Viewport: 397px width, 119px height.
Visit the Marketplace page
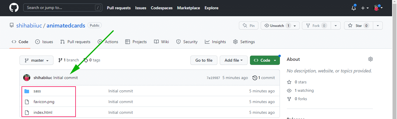189,8
